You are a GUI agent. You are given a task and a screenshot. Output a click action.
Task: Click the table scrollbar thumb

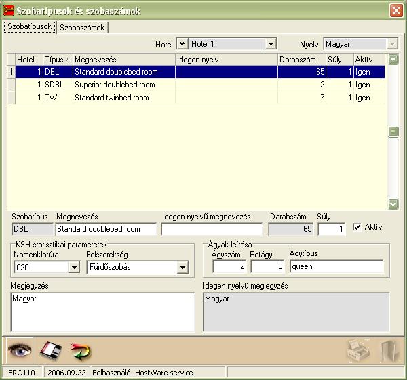[x=393, y=131]
